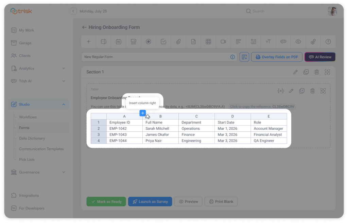Add a Video field from the toolbar

point(223,41)
